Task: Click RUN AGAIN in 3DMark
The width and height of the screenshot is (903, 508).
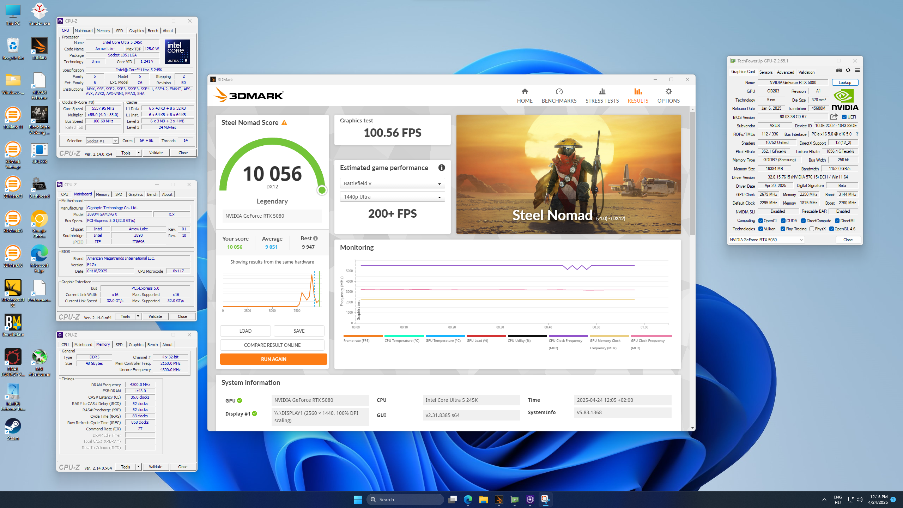Action: [x=273, y=359]
